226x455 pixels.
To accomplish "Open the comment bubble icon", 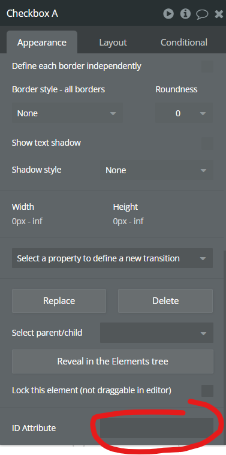I will [202, 14].
